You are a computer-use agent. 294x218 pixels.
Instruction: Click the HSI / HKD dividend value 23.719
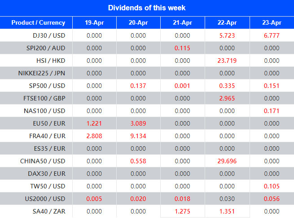[x=227, y=61]
